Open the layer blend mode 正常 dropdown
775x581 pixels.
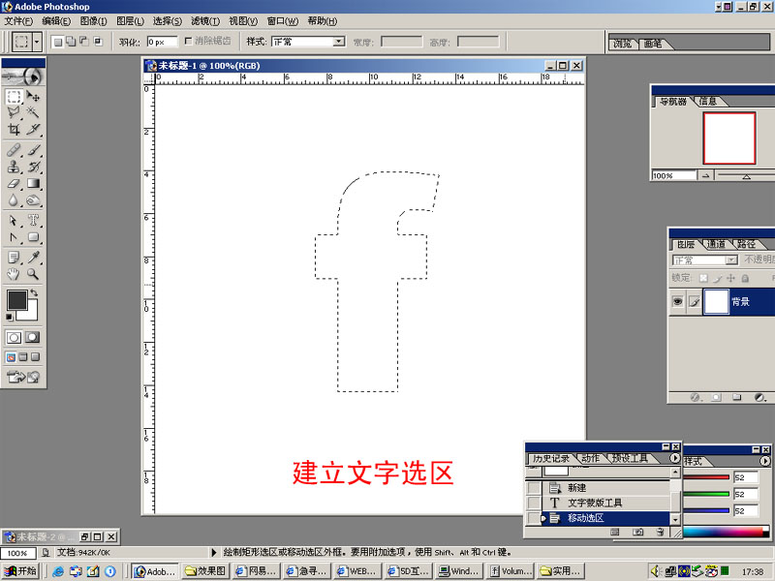coord(705,260)
